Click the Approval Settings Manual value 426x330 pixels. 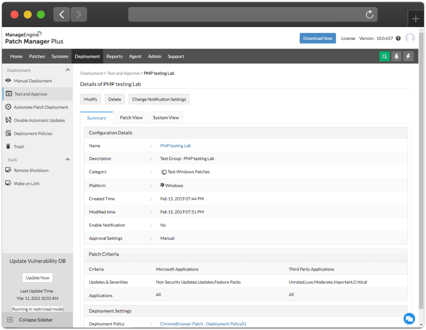click(x=167, y=238)
